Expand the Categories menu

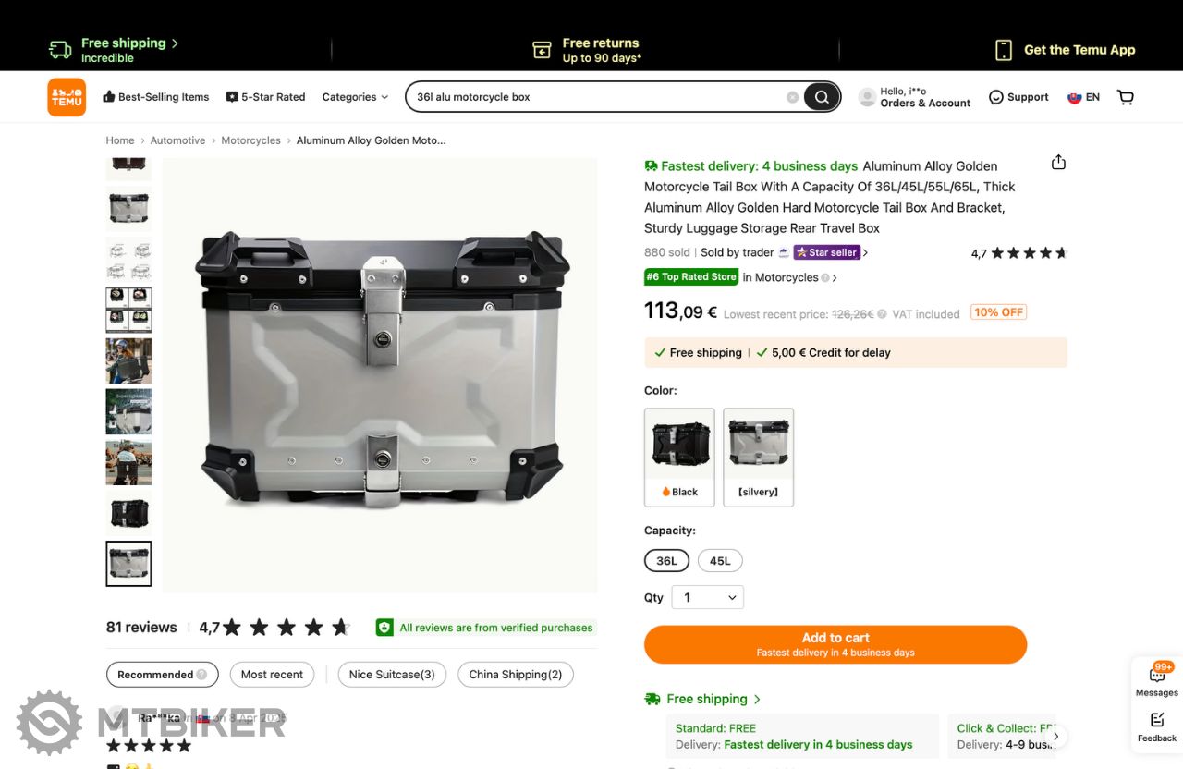point(355,97)
